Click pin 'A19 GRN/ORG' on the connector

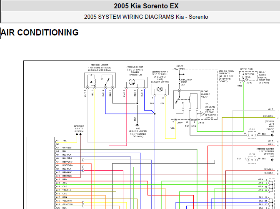tap(64, 204)
